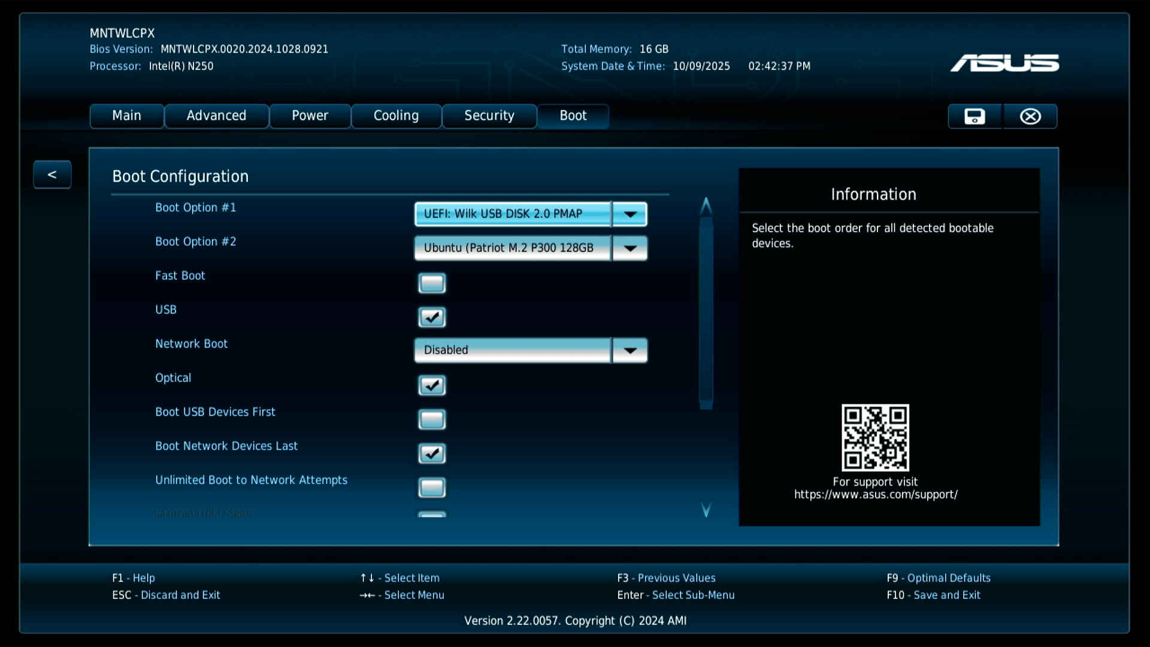Disable Boot Network Devices Last
Image resolution: width=1150 pixels, height=647 pixels.
pyautogui.click(x=432, y=453)
